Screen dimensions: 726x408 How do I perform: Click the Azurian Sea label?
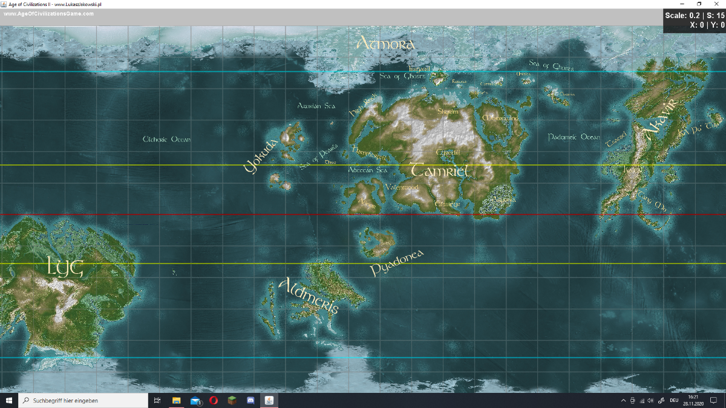[x=316, y=106]
